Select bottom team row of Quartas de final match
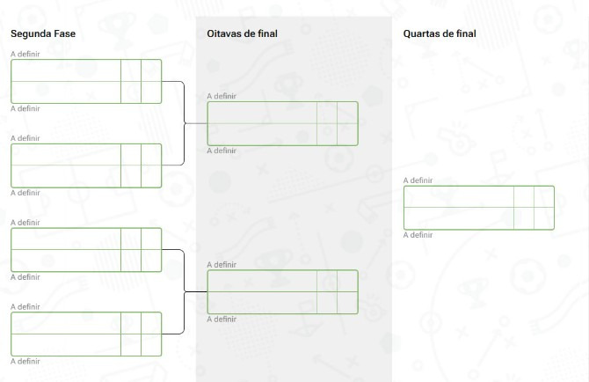The width and height of the screenshot is (589, 382). click(x=459, y=218)
